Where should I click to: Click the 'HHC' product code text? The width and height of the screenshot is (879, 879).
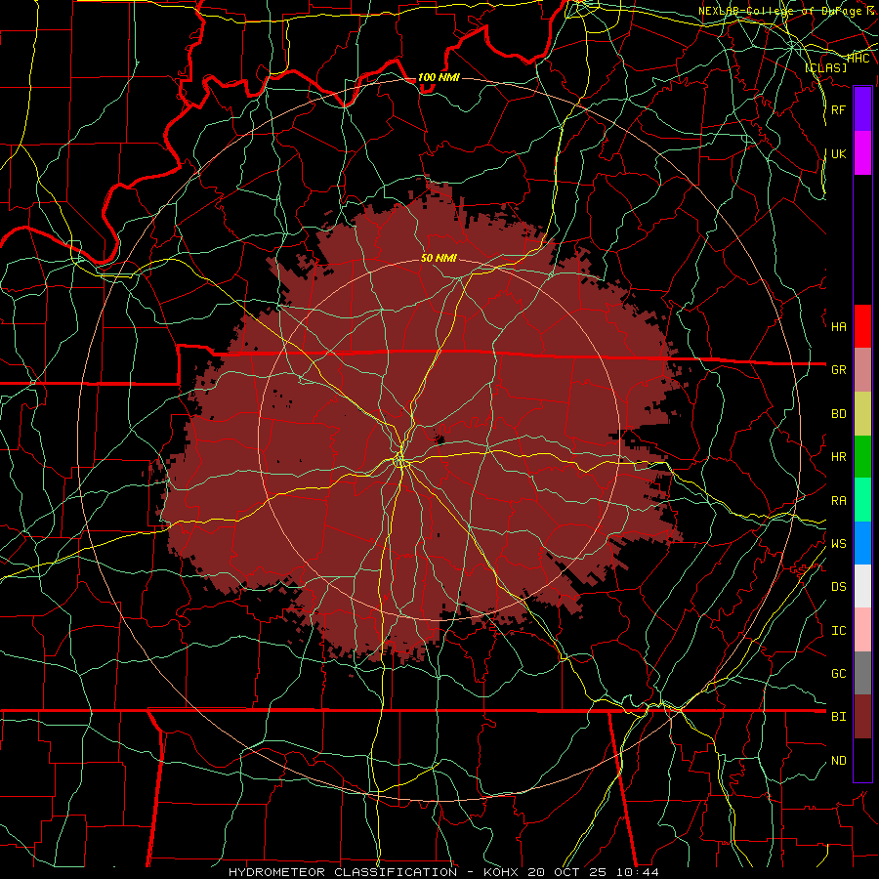point(858,59)
